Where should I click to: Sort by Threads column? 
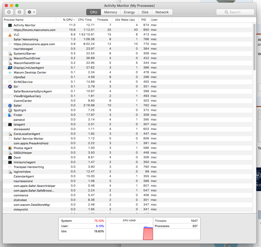pyautogui.click(x=104, y=20)
